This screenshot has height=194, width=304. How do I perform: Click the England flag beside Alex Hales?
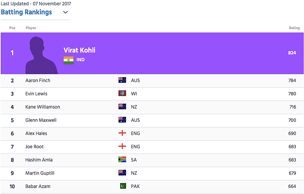[x=122, y=133]
